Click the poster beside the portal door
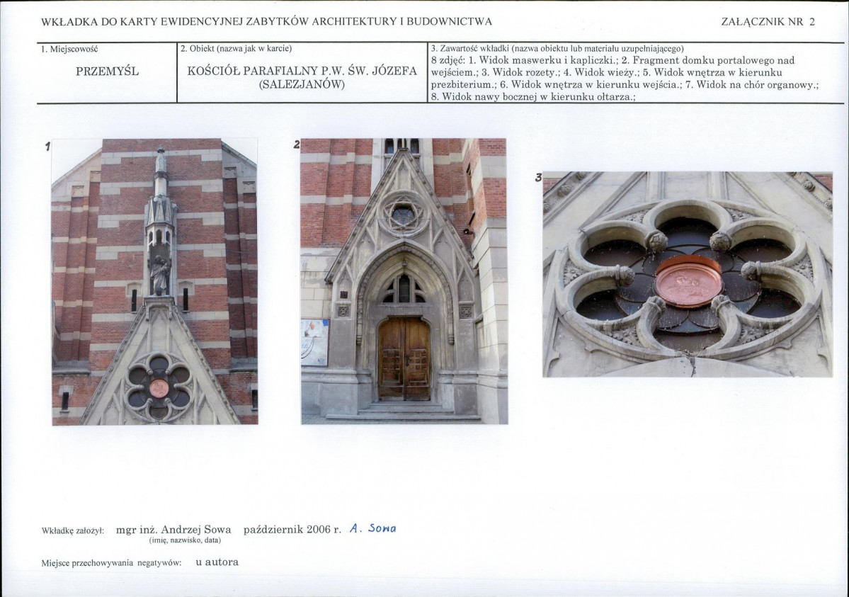This screenshot has height=597, width=849. pyautogui.click(x=315, y=342)
